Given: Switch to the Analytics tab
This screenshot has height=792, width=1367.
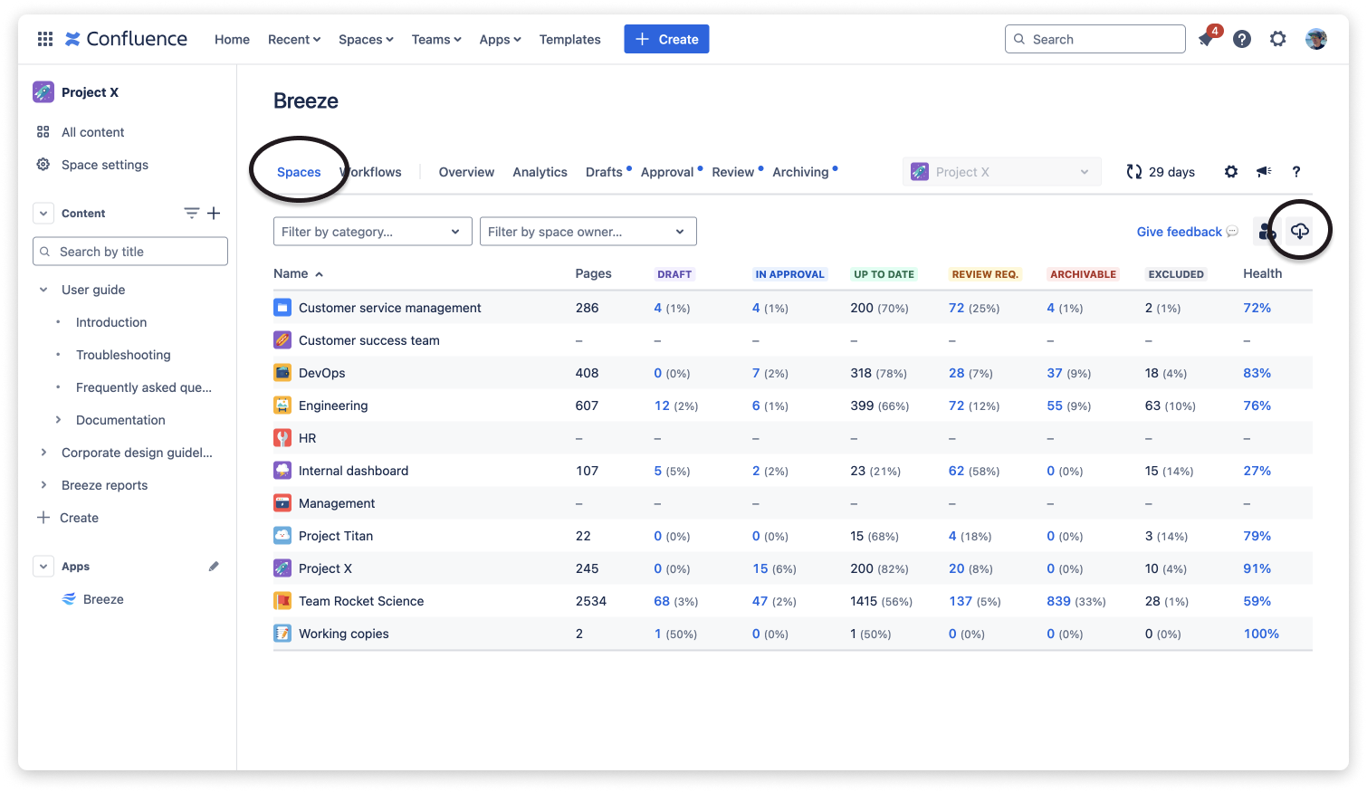Looking at the screenshot, I should [540, 172].
